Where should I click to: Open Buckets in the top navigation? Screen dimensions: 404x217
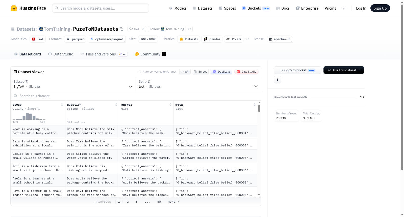point(256,8)
